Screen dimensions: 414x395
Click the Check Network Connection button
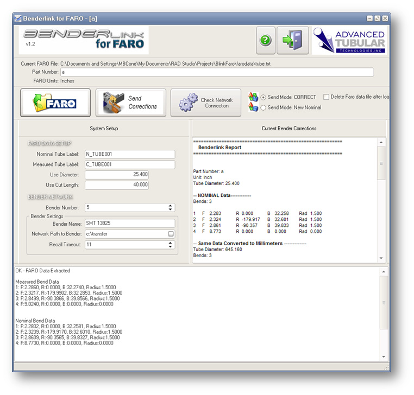pos(206,103)
